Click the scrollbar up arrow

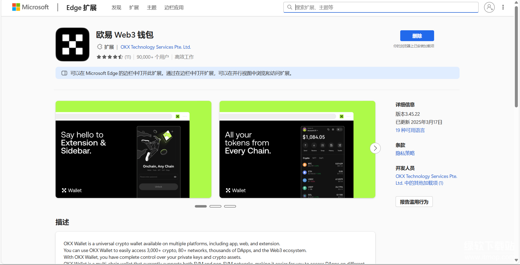click(x=516, y=2)
